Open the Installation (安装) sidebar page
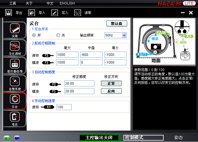The image size is (198, 142). coord(15,29)
